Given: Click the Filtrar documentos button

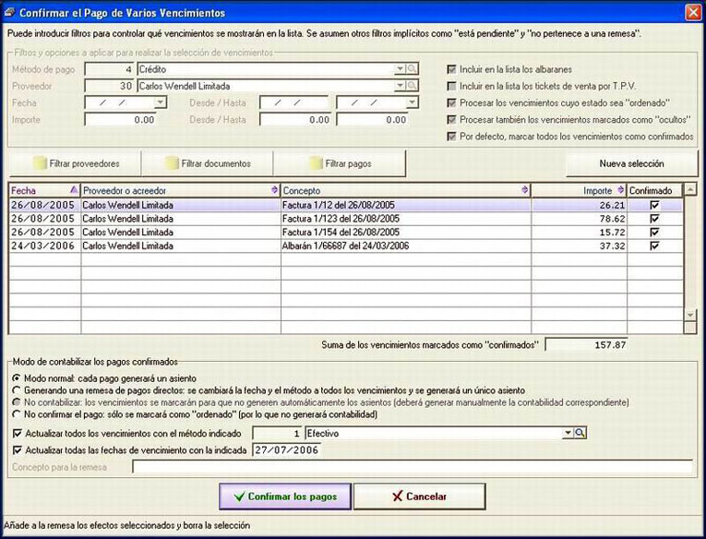Looking at the screenshot, I should (x=208, y=163).
